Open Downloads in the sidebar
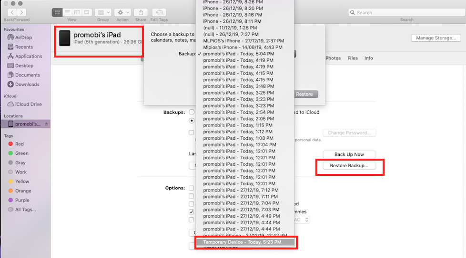 tap(27, 85)
